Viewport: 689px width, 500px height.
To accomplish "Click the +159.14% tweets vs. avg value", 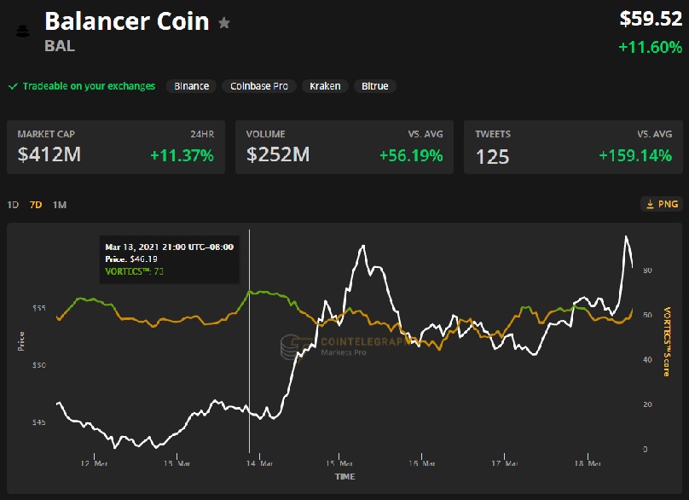I will pyautogui.click(x=635, y=155).
